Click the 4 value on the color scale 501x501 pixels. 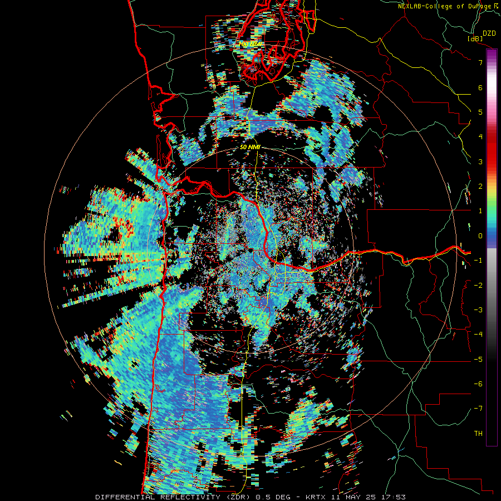pyautogui.click(x=480, y=137)
